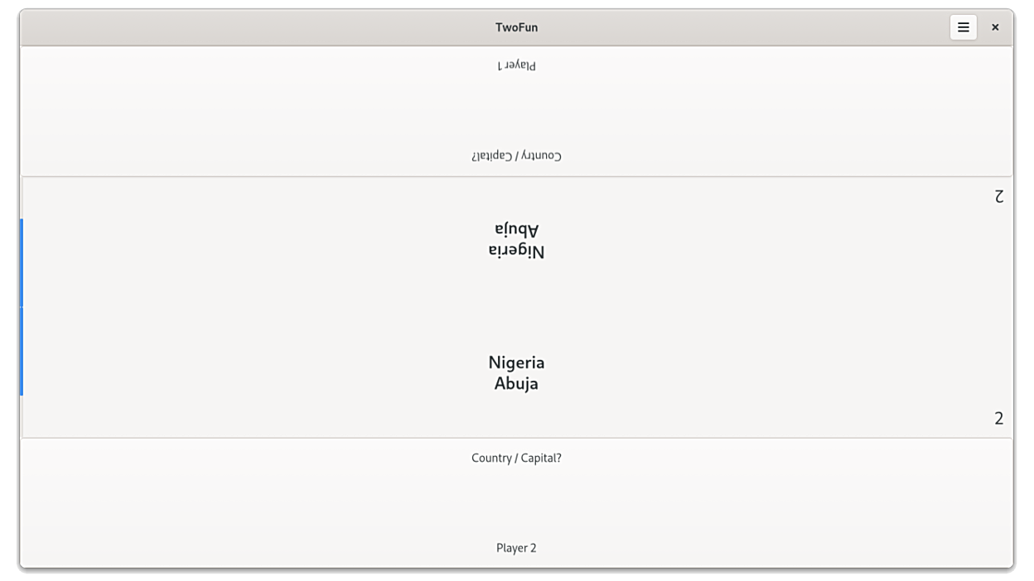Click Player 1's upside-down score 2

(999, 196)
